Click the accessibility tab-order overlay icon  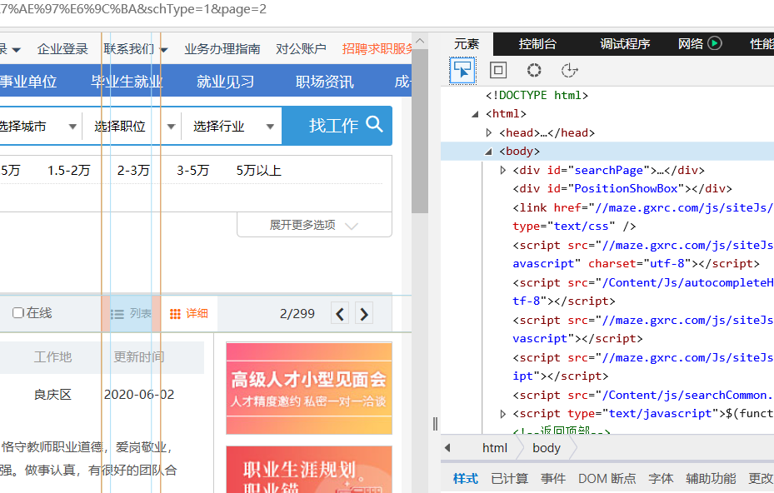point(569,70)
